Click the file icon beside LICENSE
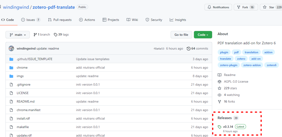 pos(11,93)
